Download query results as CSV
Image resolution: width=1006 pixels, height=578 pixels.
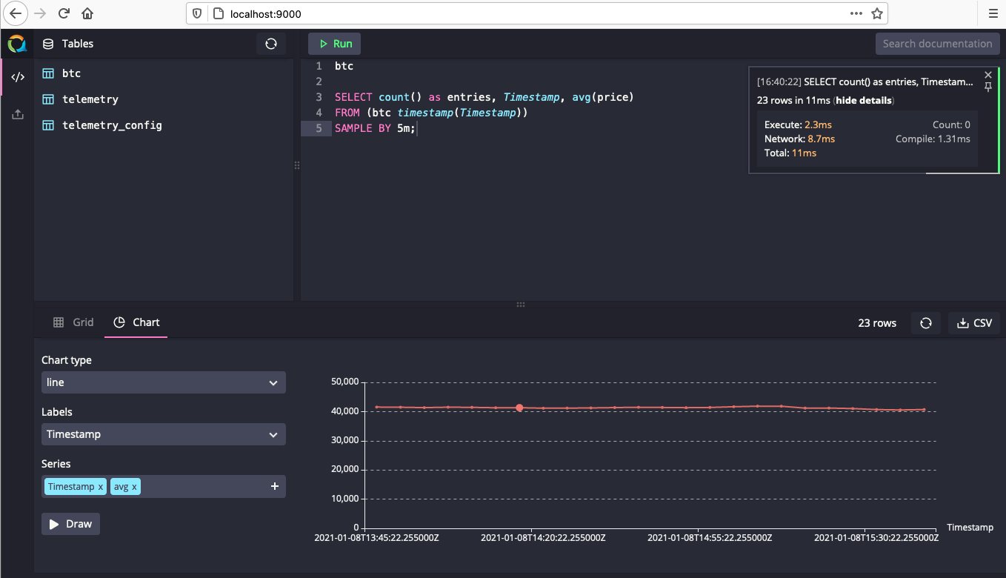(x=973, y=322)
